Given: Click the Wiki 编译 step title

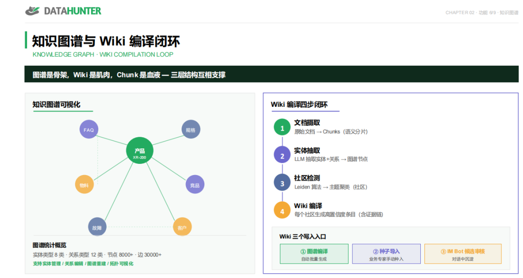Looking at the screenshot, I should tap(308, 206).
